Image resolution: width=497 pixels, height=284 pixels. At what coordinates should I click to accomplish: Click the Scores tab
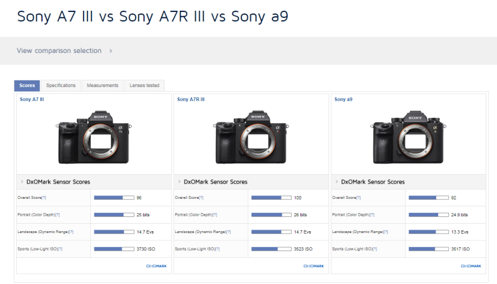point(27,86)
